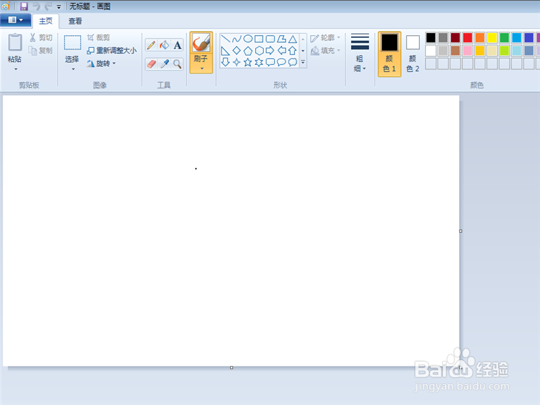The image size is (540, 405).
Task: Choose the Rounded rectangular callout shape
Action: point(271,62)
